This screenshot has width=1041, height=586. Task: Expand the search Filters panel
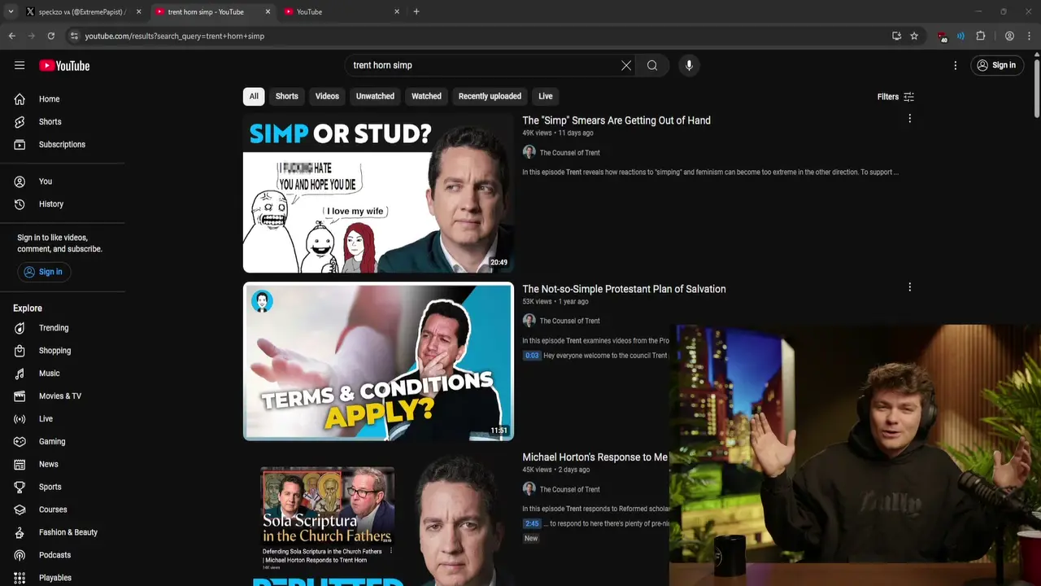[895, 97]
